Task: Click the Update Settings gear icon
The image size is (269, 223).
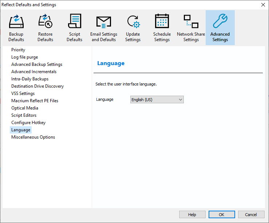Action: [x=133, y=22]
